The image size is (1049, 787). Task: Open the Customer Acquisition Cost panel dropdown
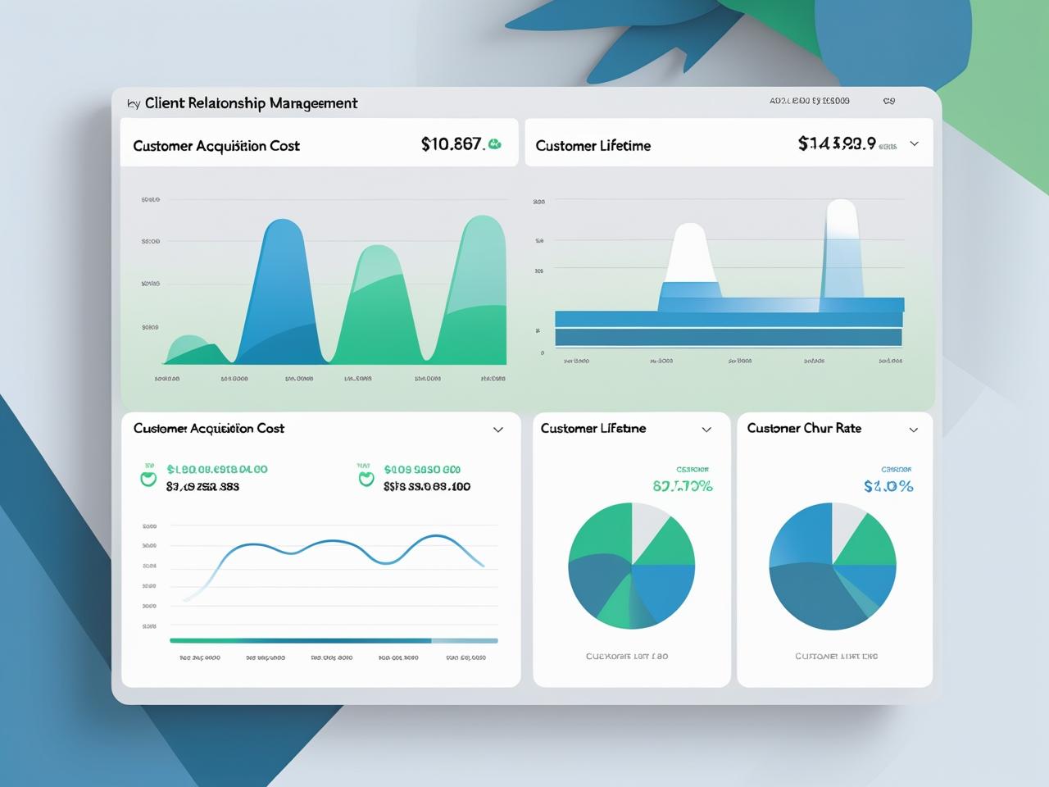pyautogui.click(x=497, y=429)
